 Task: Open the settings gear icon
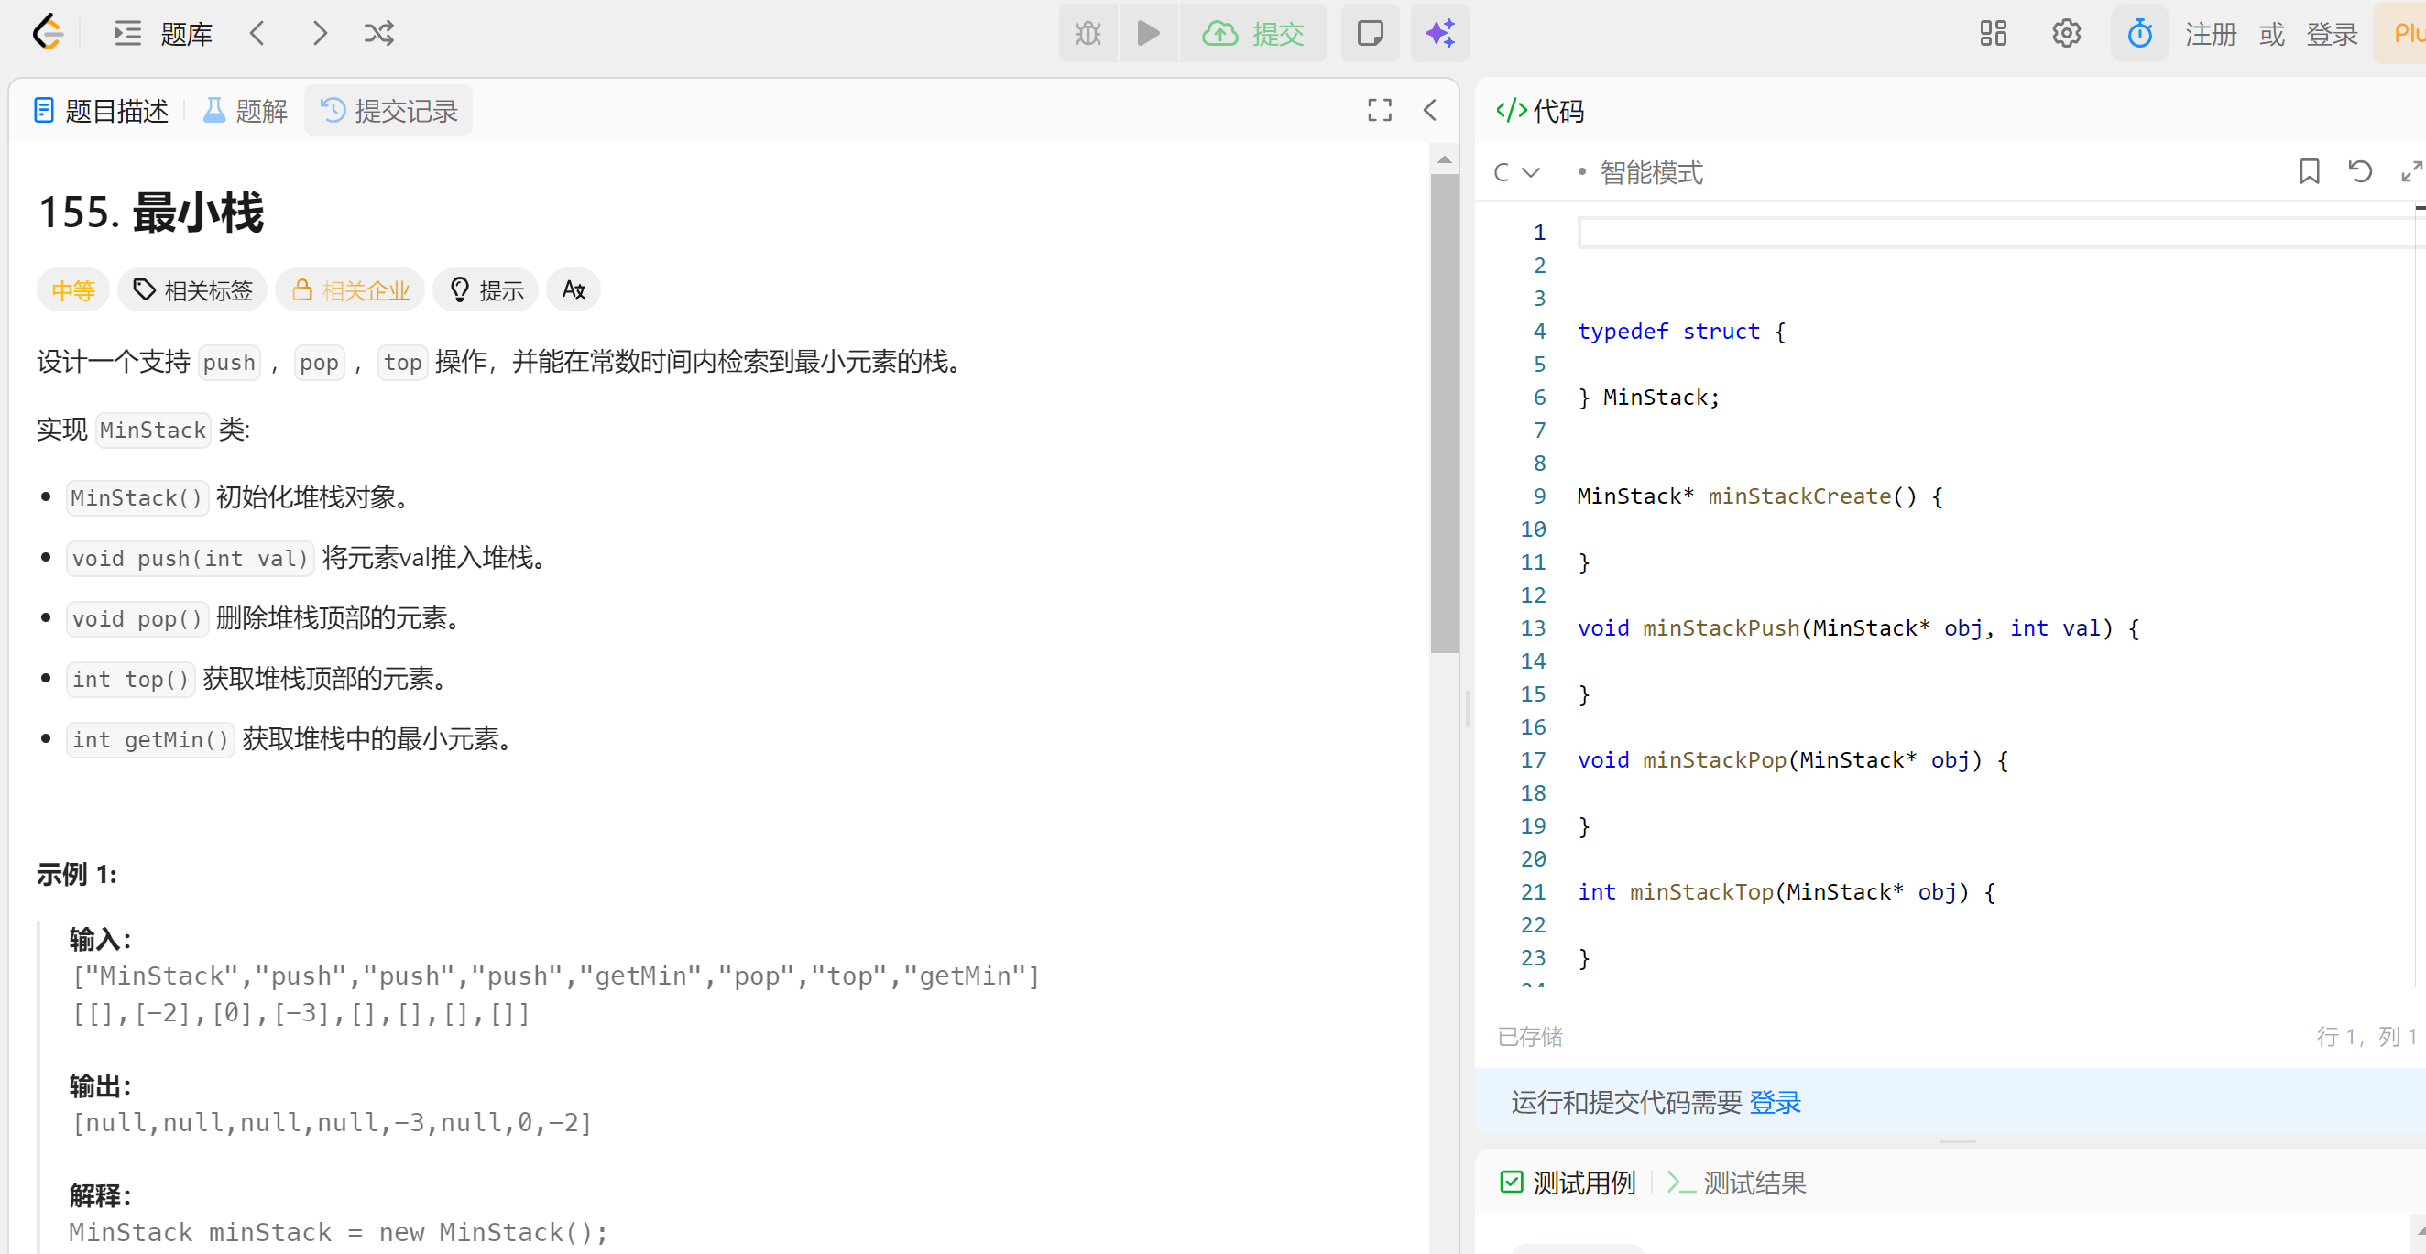pyautogui.click(x=2065, y=34)
